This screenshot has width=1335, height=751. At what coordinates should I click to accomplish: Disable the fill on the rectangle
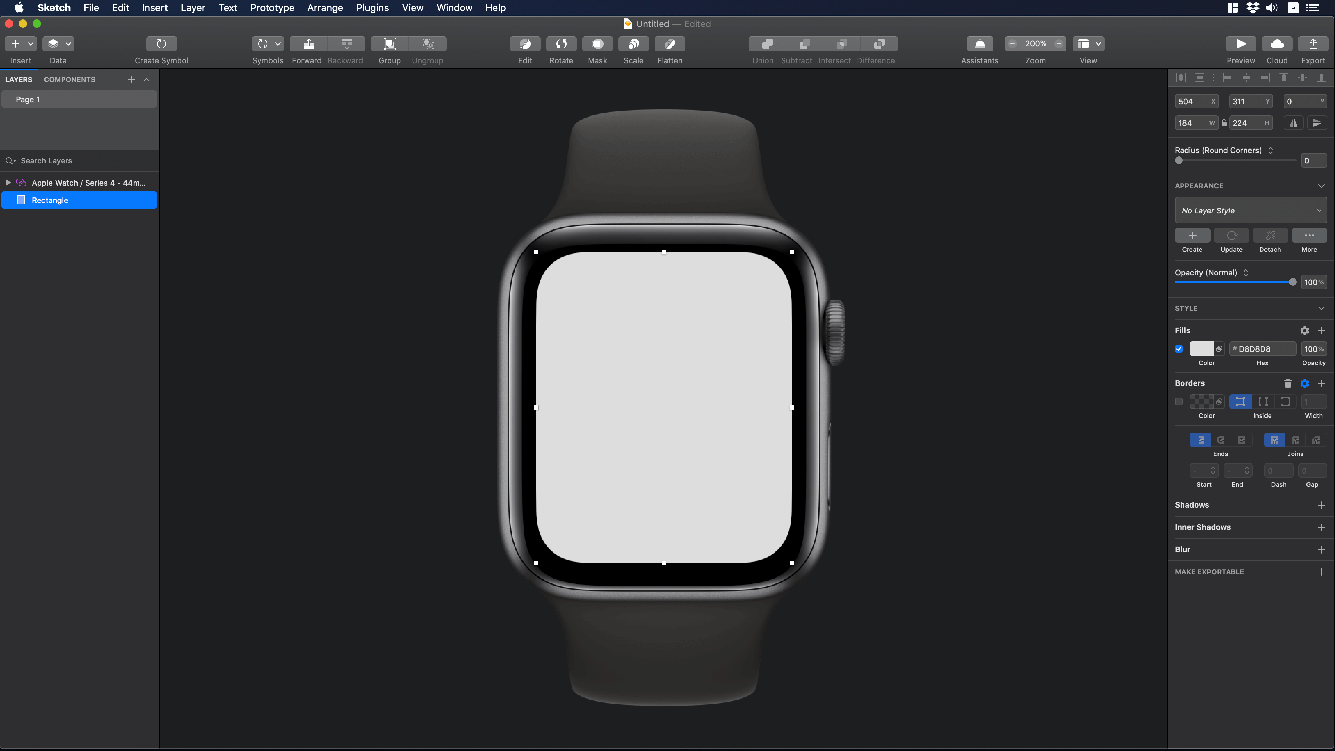pos(1179,349)
